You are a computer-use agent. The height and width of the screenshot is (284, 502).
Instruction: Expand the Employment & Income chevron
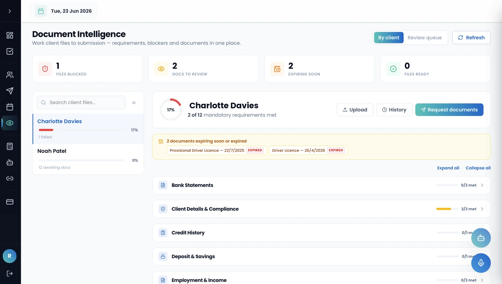click(482, 280)
